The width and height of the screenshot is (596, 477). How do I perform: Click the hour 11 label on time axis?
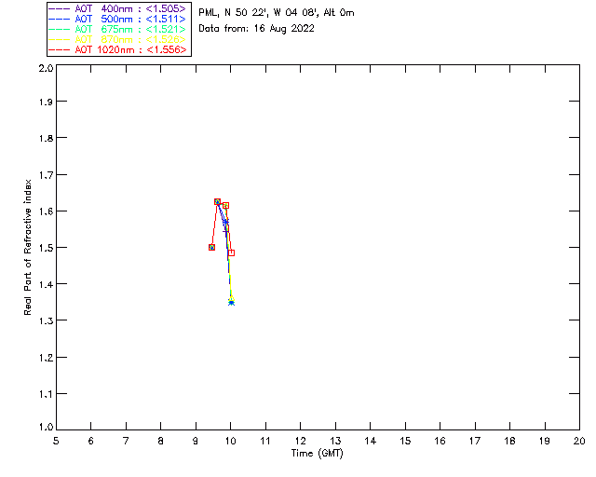coord(265,441)
